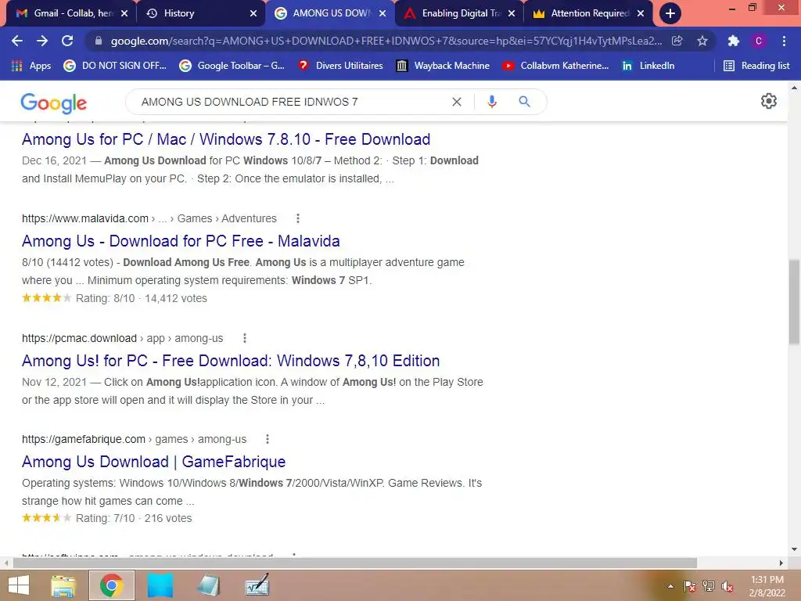The width and height of the screenshot is (801, 601).
Task: Submit search with magnifier icon
Action: pyautogui.click(x=525, y=102)
